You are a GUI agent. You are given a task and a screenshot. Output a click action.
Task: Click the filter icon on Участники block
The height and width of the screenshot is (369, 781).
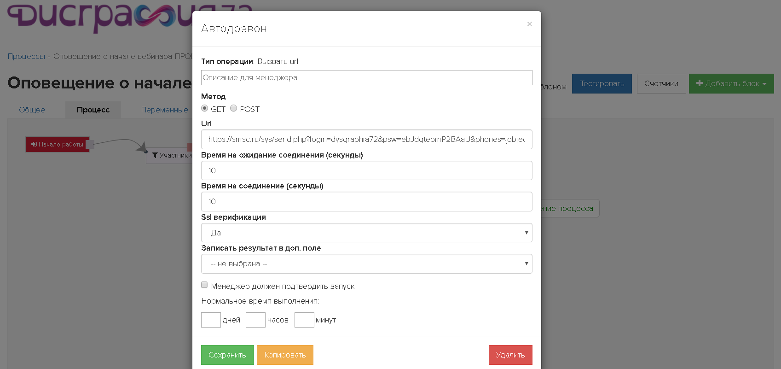click(x=155, y=155)
